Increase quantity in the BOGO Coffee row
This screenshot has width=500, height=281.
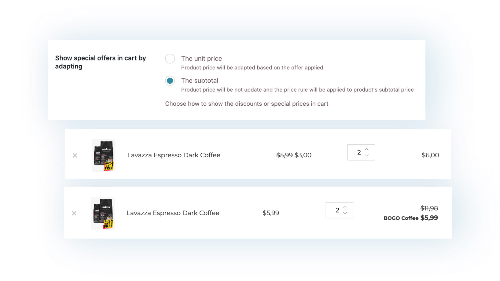(x=345, y=207)
